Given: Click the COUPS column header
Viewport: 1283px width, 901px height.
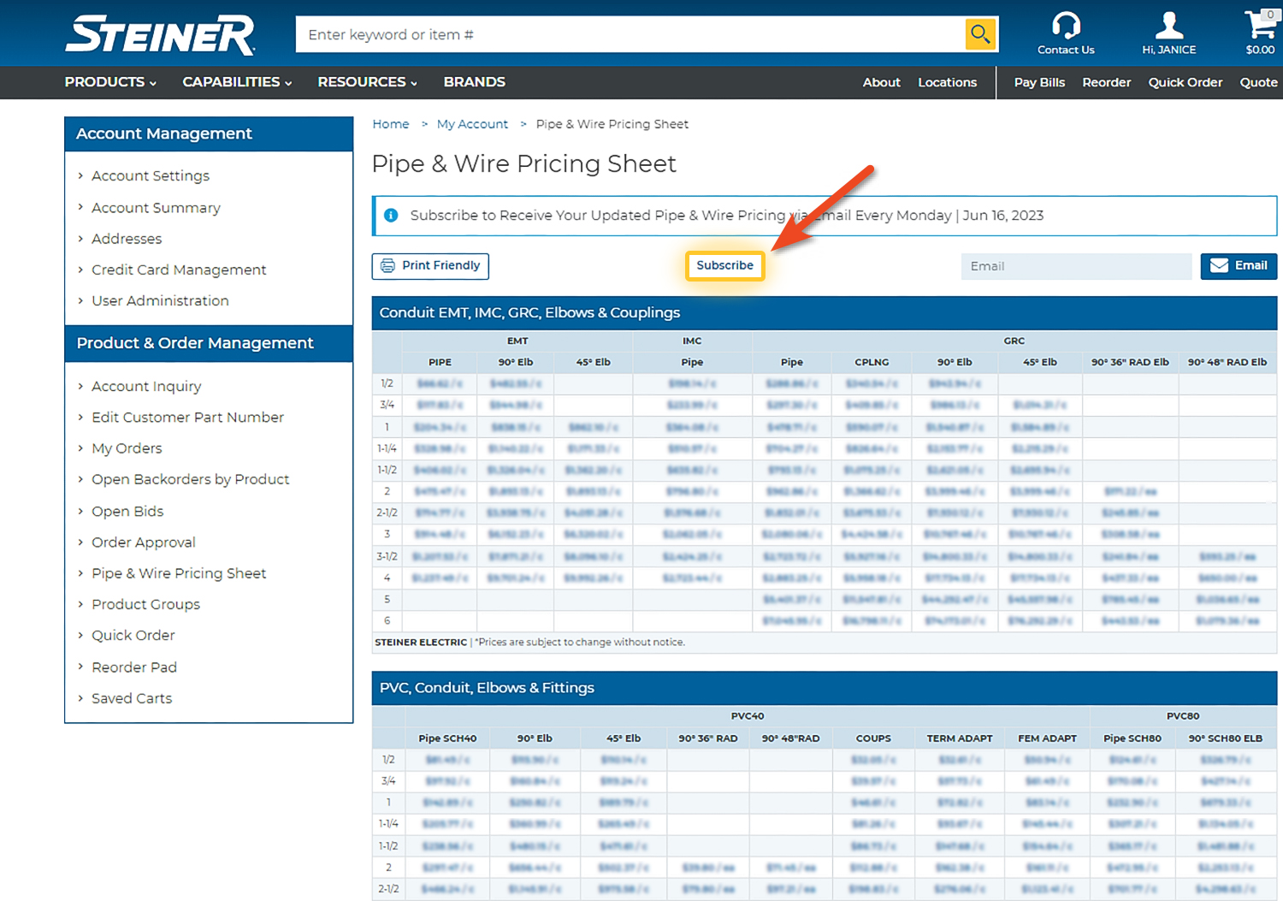Looking at the screenshot, I should click(x=873, y=738).
